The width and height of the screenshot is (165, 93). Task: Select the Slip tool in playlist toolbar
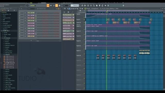click(x=75, y=9)
